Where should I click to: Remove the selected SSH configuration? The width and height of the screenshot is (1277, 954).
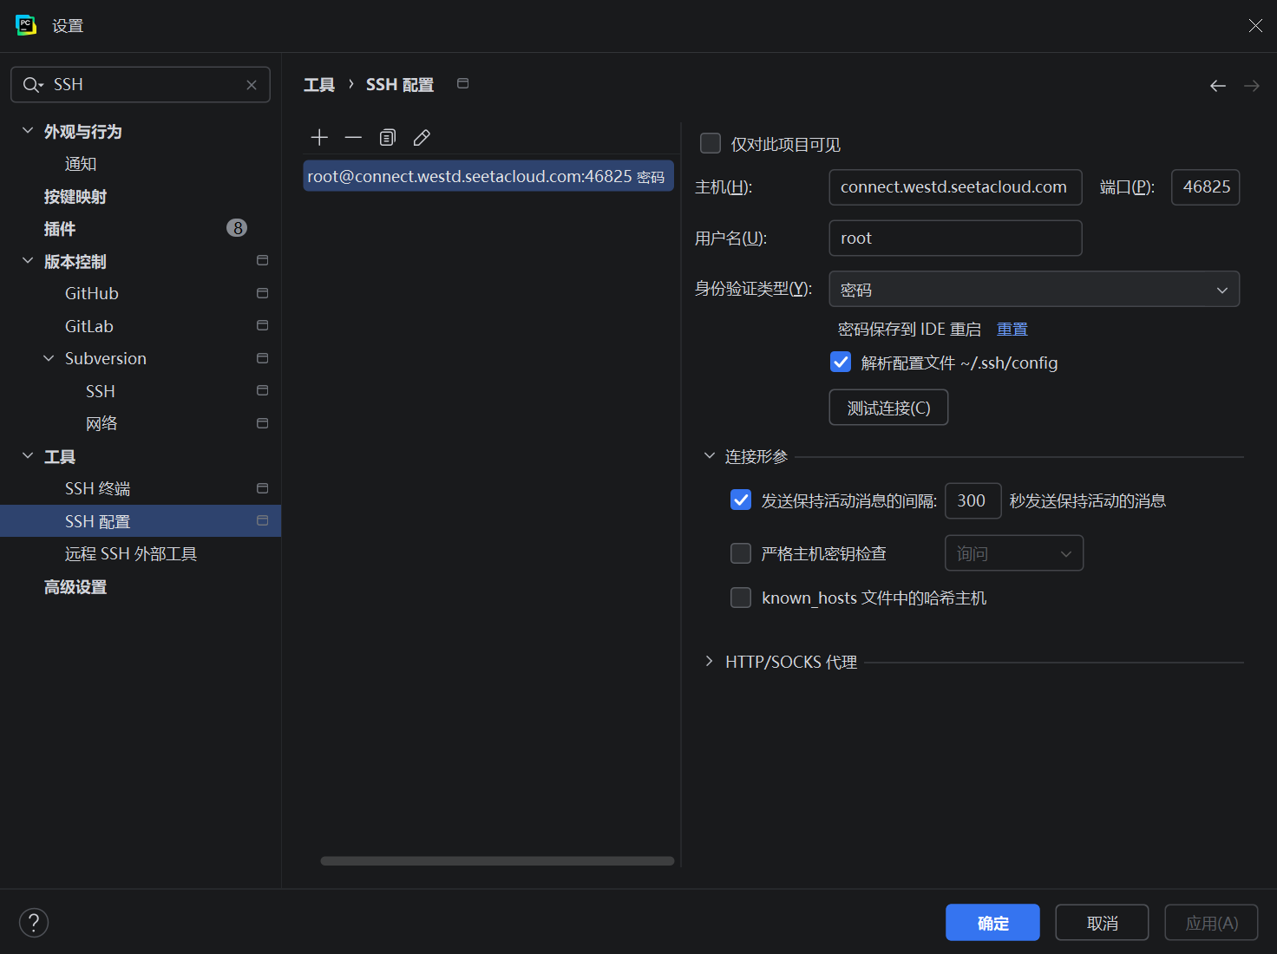(353, 137)
